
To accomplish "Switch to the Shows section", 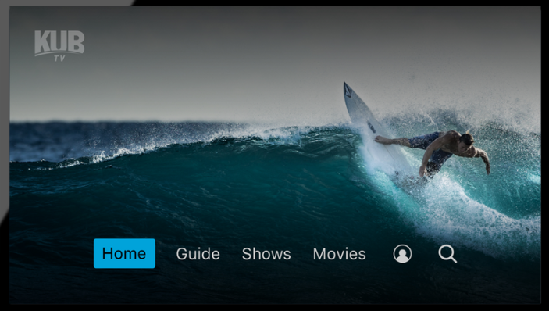I will tap(266, 254).
